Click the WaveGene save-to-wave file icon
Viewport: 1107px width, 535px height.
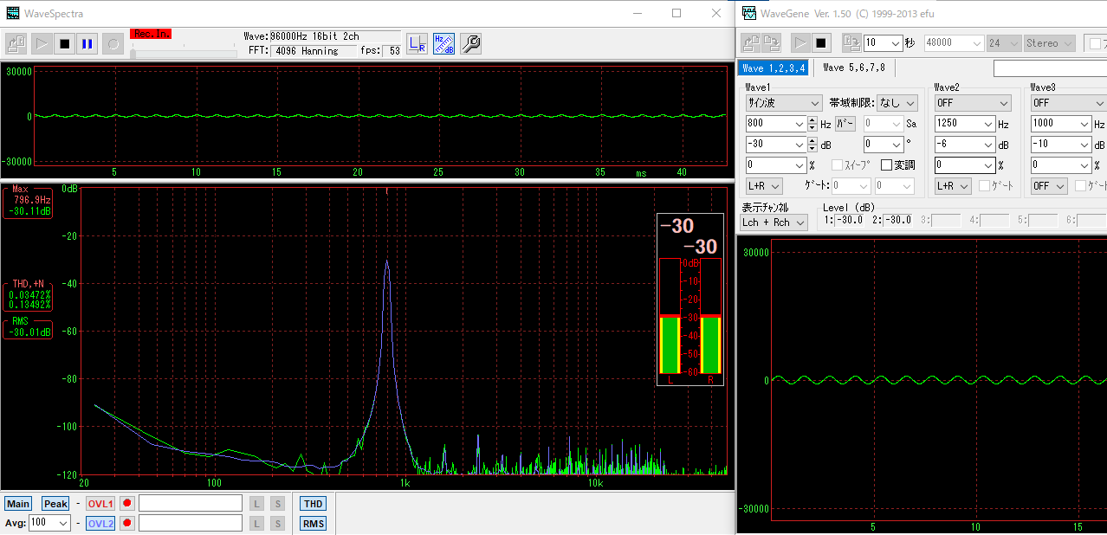tap(851, 42)
